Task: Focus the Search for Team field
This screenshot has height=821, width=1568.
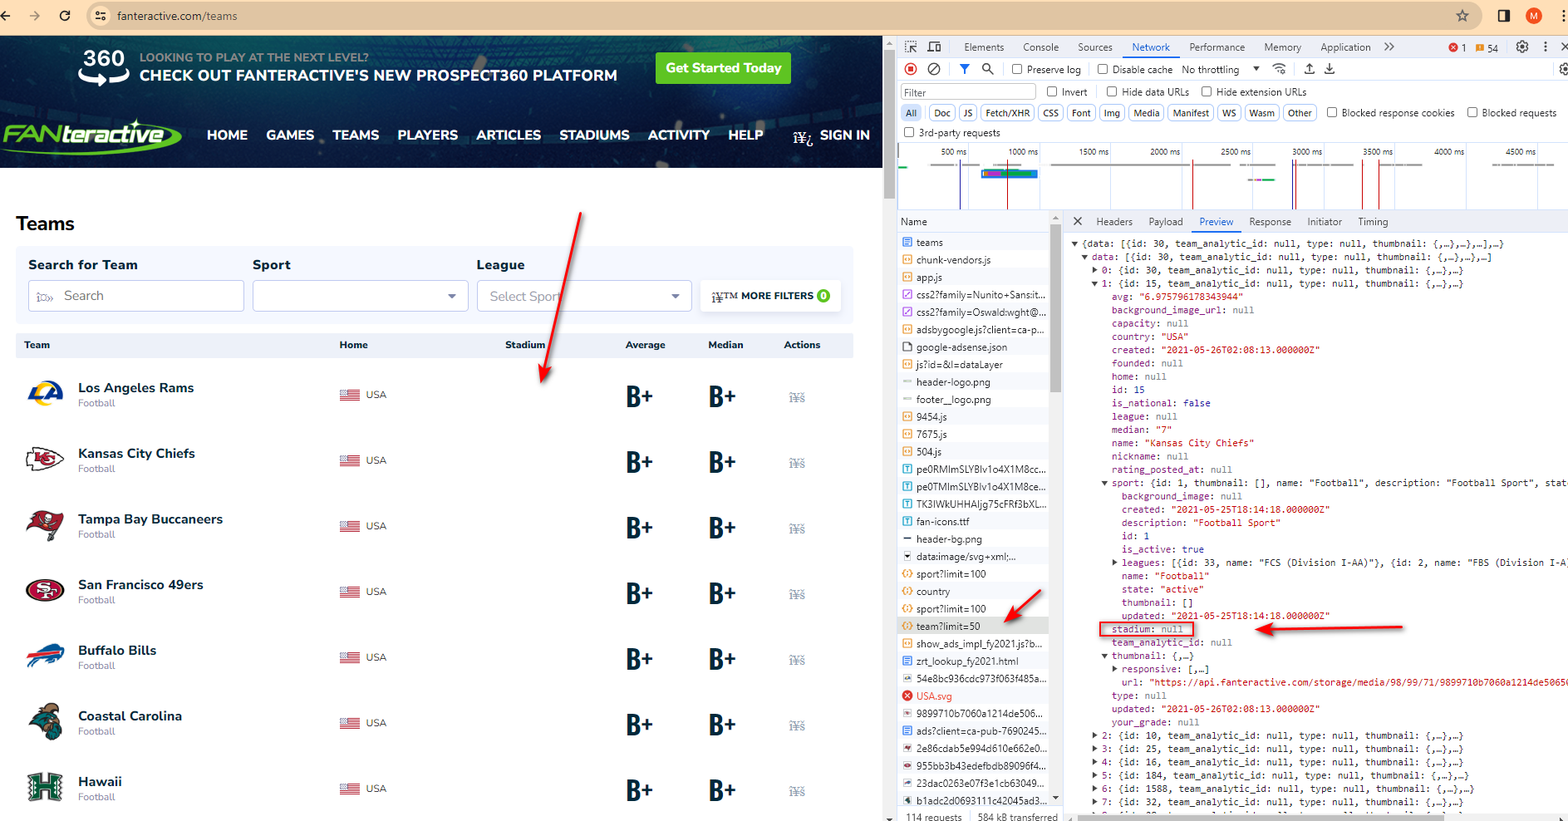Action: 136,296
